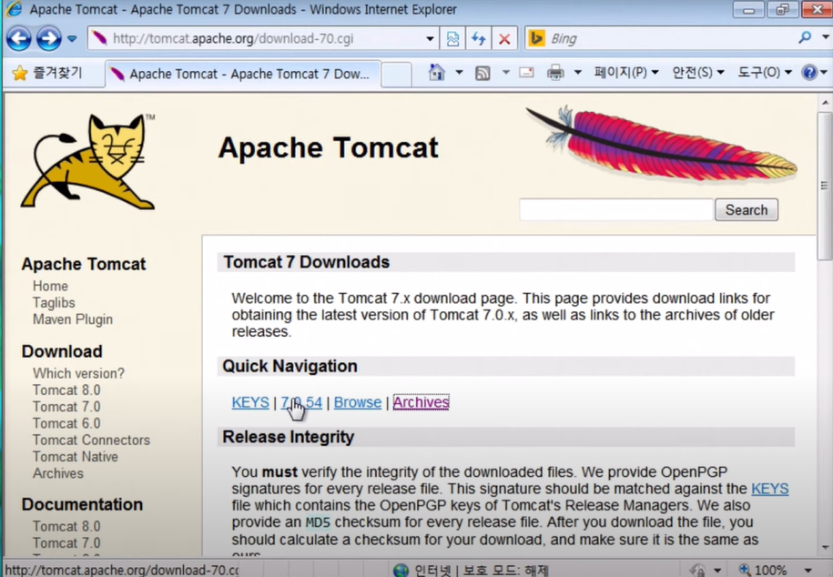Refresh the page with the refresh icon
The image size is (833, 577).
[x=479, y=39]
